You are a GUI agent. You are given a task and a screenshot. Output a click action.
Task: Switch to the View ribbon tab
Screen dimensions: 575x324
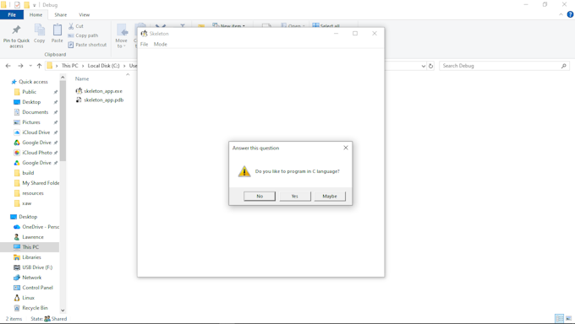84,15
